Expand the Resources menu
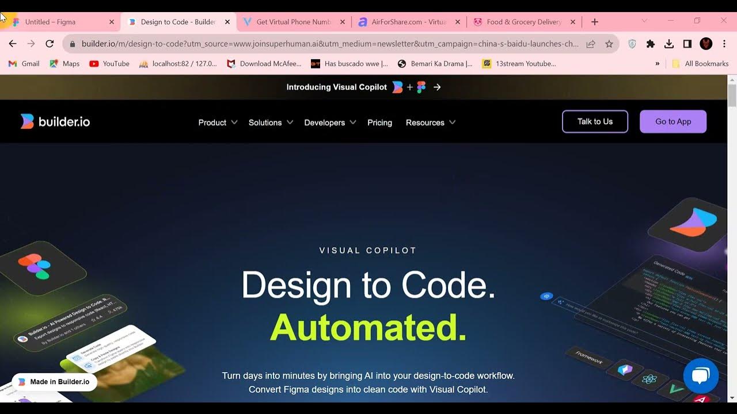 (431, 122)
